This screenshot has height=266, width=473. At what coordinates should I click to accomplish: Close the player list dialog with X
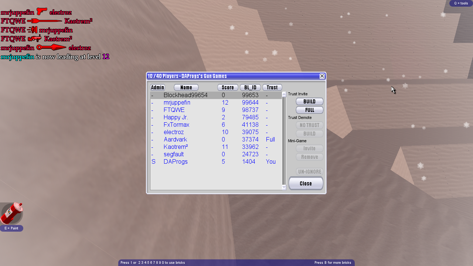(322, 76)
